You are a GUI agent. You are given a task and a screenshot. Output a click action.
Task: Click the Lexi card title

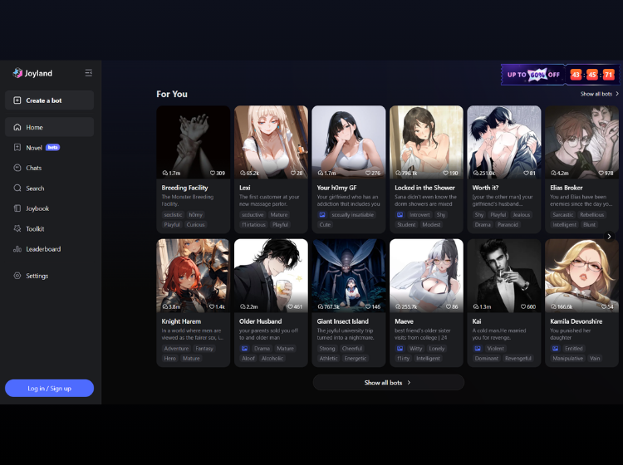tap(245, 188)
